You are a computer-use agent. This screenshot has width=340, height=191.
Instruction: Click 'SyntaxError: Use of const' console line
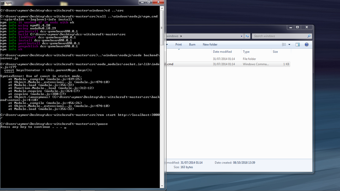41,76
